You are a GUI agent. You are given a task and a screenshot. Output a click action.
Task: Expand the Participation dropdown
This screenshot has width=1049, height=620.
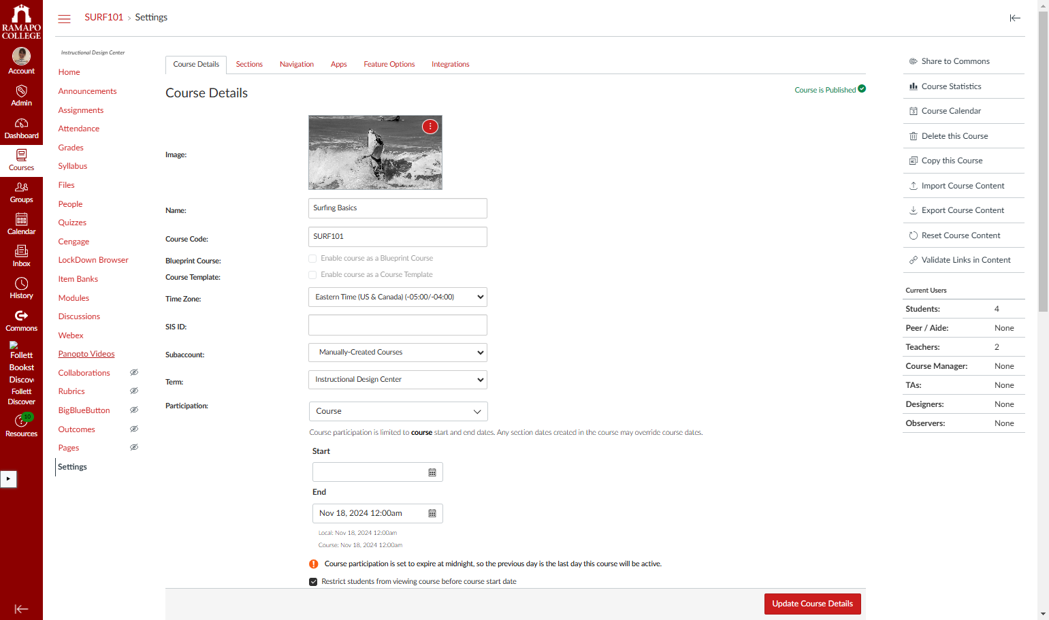(x=398, y=412)
